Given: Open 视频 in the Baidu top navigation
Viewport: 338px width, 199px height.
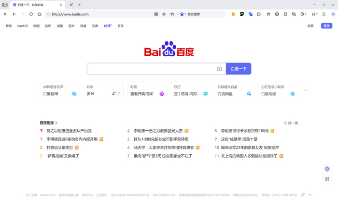Looking at the screenshot, I should (60, 26).
